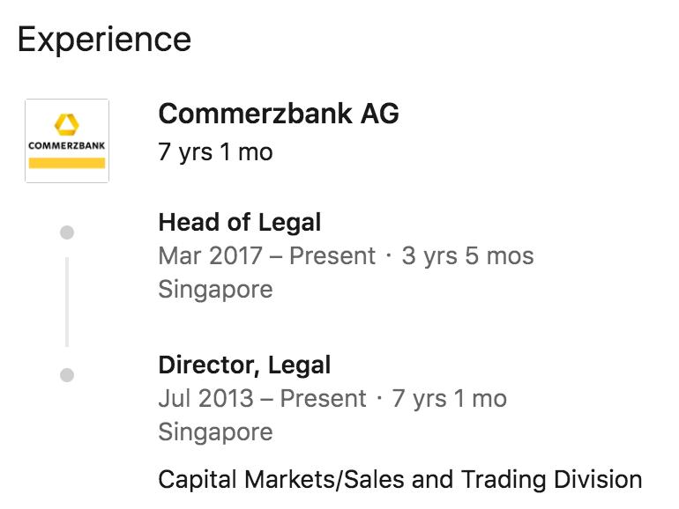Image resolution: width=679 pixels, height=509 pixels.
Task: Click Singapore under Director, Legal
Action: pos(215,432)
